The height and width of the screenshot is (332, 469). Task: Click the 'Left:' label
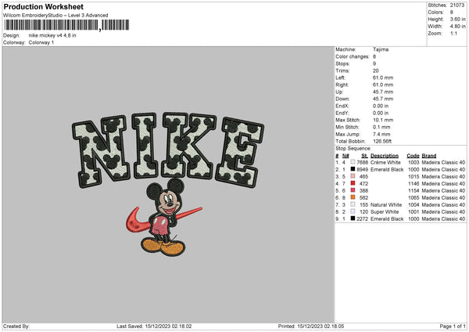(340, 78)
